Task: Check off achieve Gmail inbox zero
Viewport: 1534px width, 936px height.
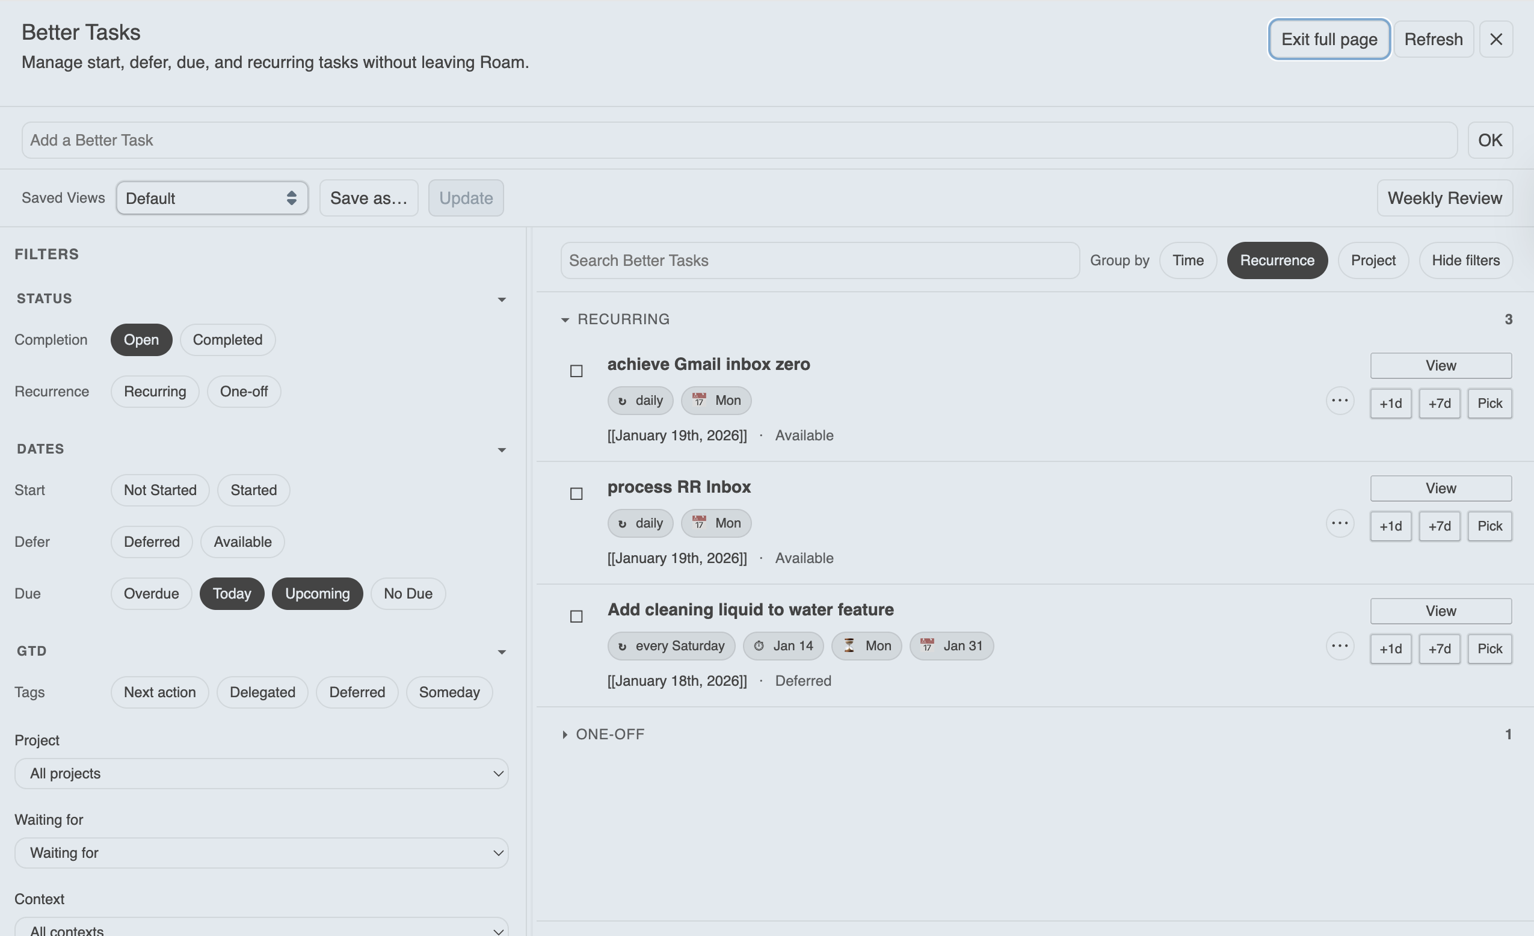Action: 576,372
